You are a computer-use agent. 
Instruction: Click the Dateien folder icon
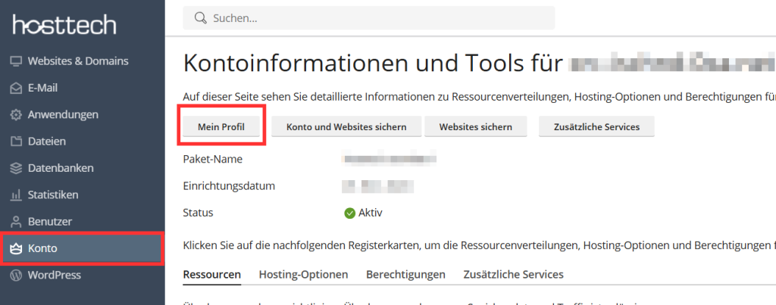coord(15,142)
